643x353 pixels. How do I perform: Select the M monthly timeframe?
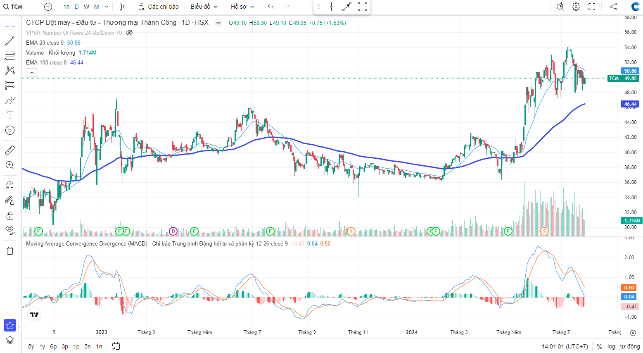(x=97, y=7)
